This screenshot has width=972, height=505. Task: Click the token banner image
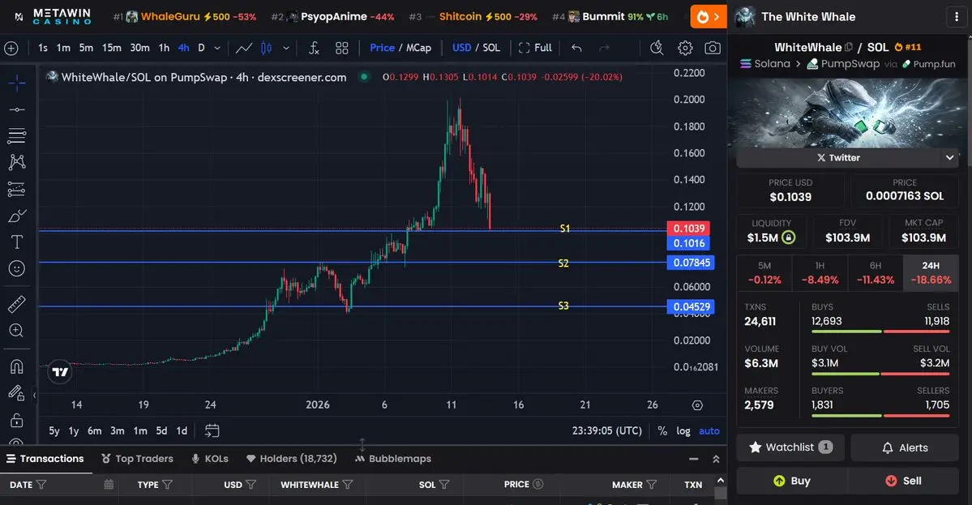(848, 113)
